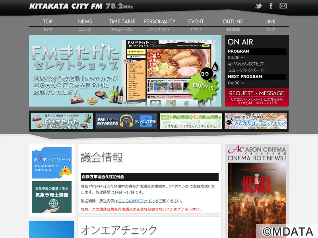Open the small FMきたかたセレクトショップ banner

pyautogui.click(x=62, y=121)
